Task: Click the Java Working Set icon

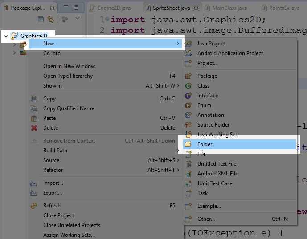Action: [x=189, y=134]
